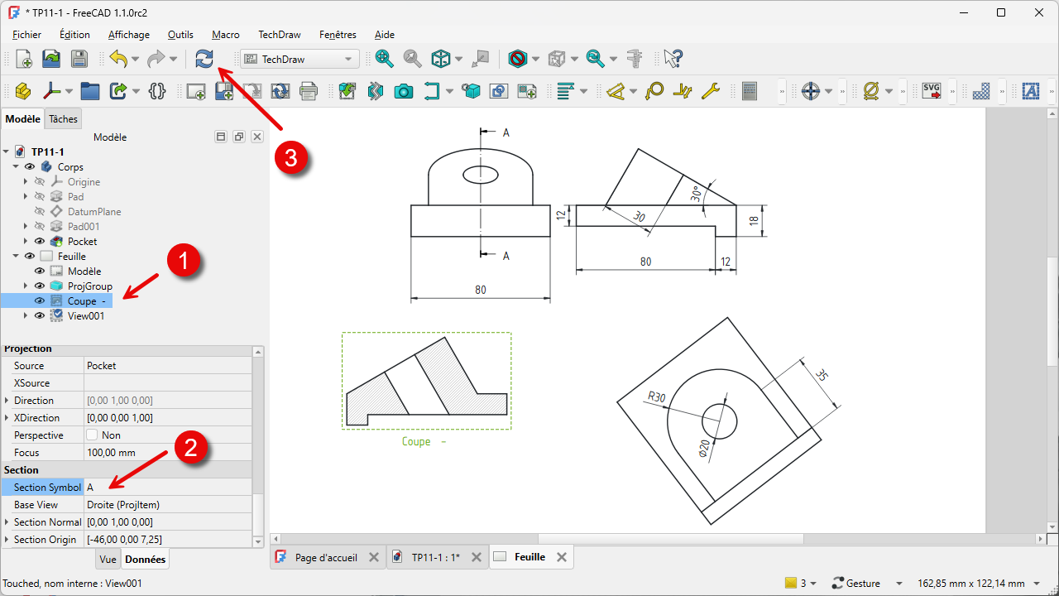Click the camera icon in TechDraw toolbar

(x=403, y=91)
